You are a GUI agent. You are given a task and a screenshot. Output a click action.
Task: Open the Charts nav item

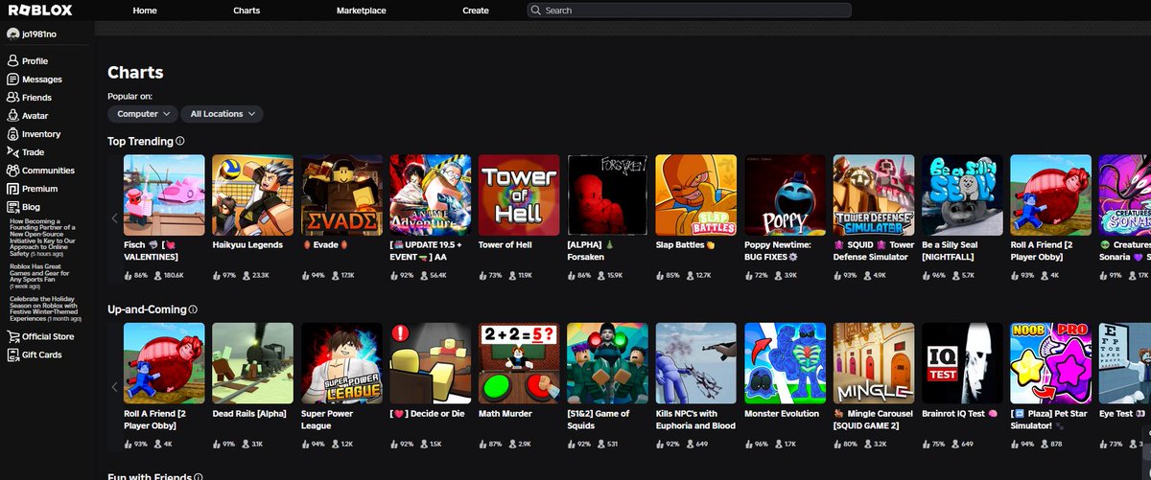pos(247,11)
